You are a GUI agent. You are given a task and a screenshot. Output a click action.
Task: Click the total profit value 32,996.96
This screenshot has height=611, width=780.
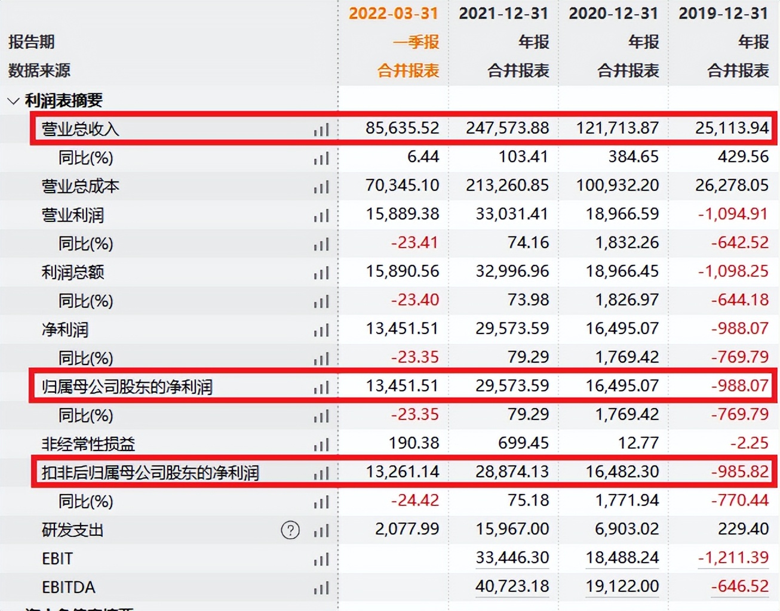point(512,271)
